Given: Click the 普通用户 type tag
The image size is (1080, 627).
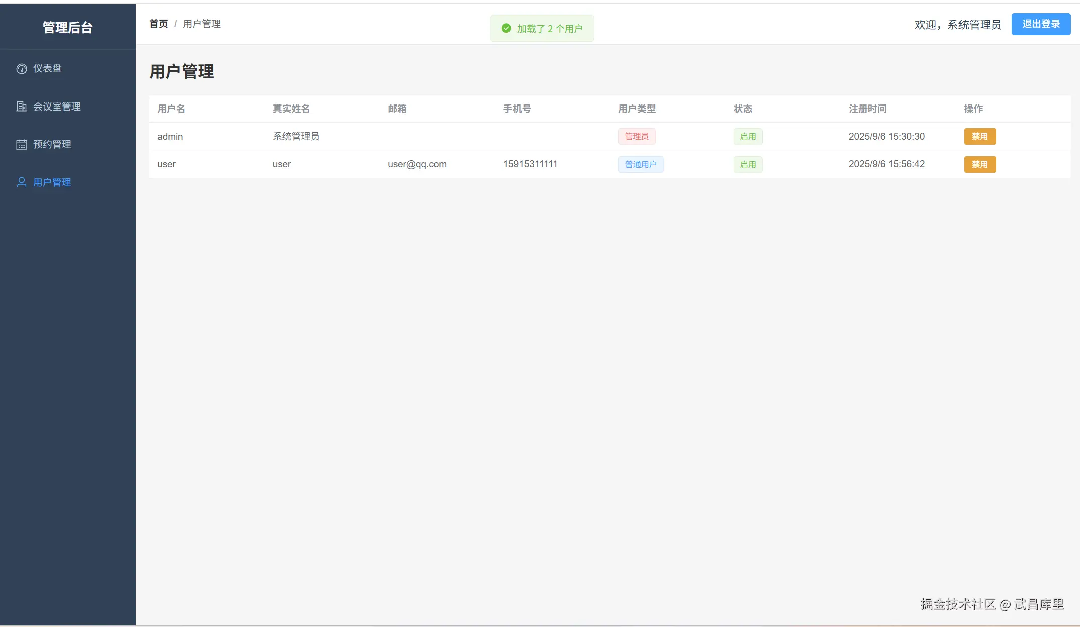Looking at the screenshot, I should click(640, 164).
